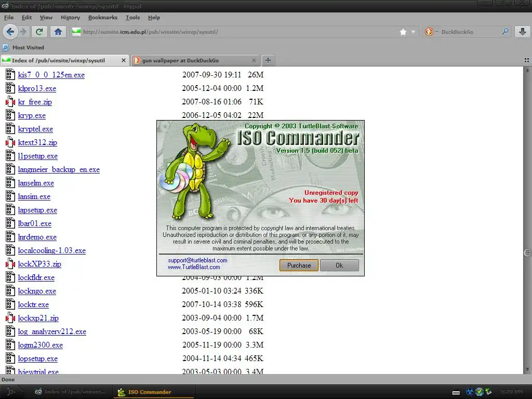532x399 pixels.
Task: Bookmark this page with the star icon
Action: tap(403, 32)
